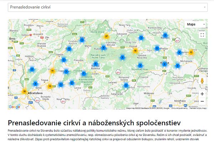Open the Prenasledovanie cirkví category dropdown

tap(108, 7)
